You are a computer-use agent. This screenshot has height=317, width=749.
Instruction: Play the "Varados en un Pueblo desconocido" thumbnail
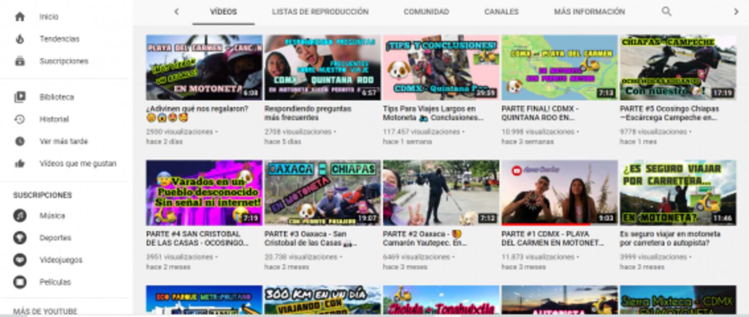[204, 193]
